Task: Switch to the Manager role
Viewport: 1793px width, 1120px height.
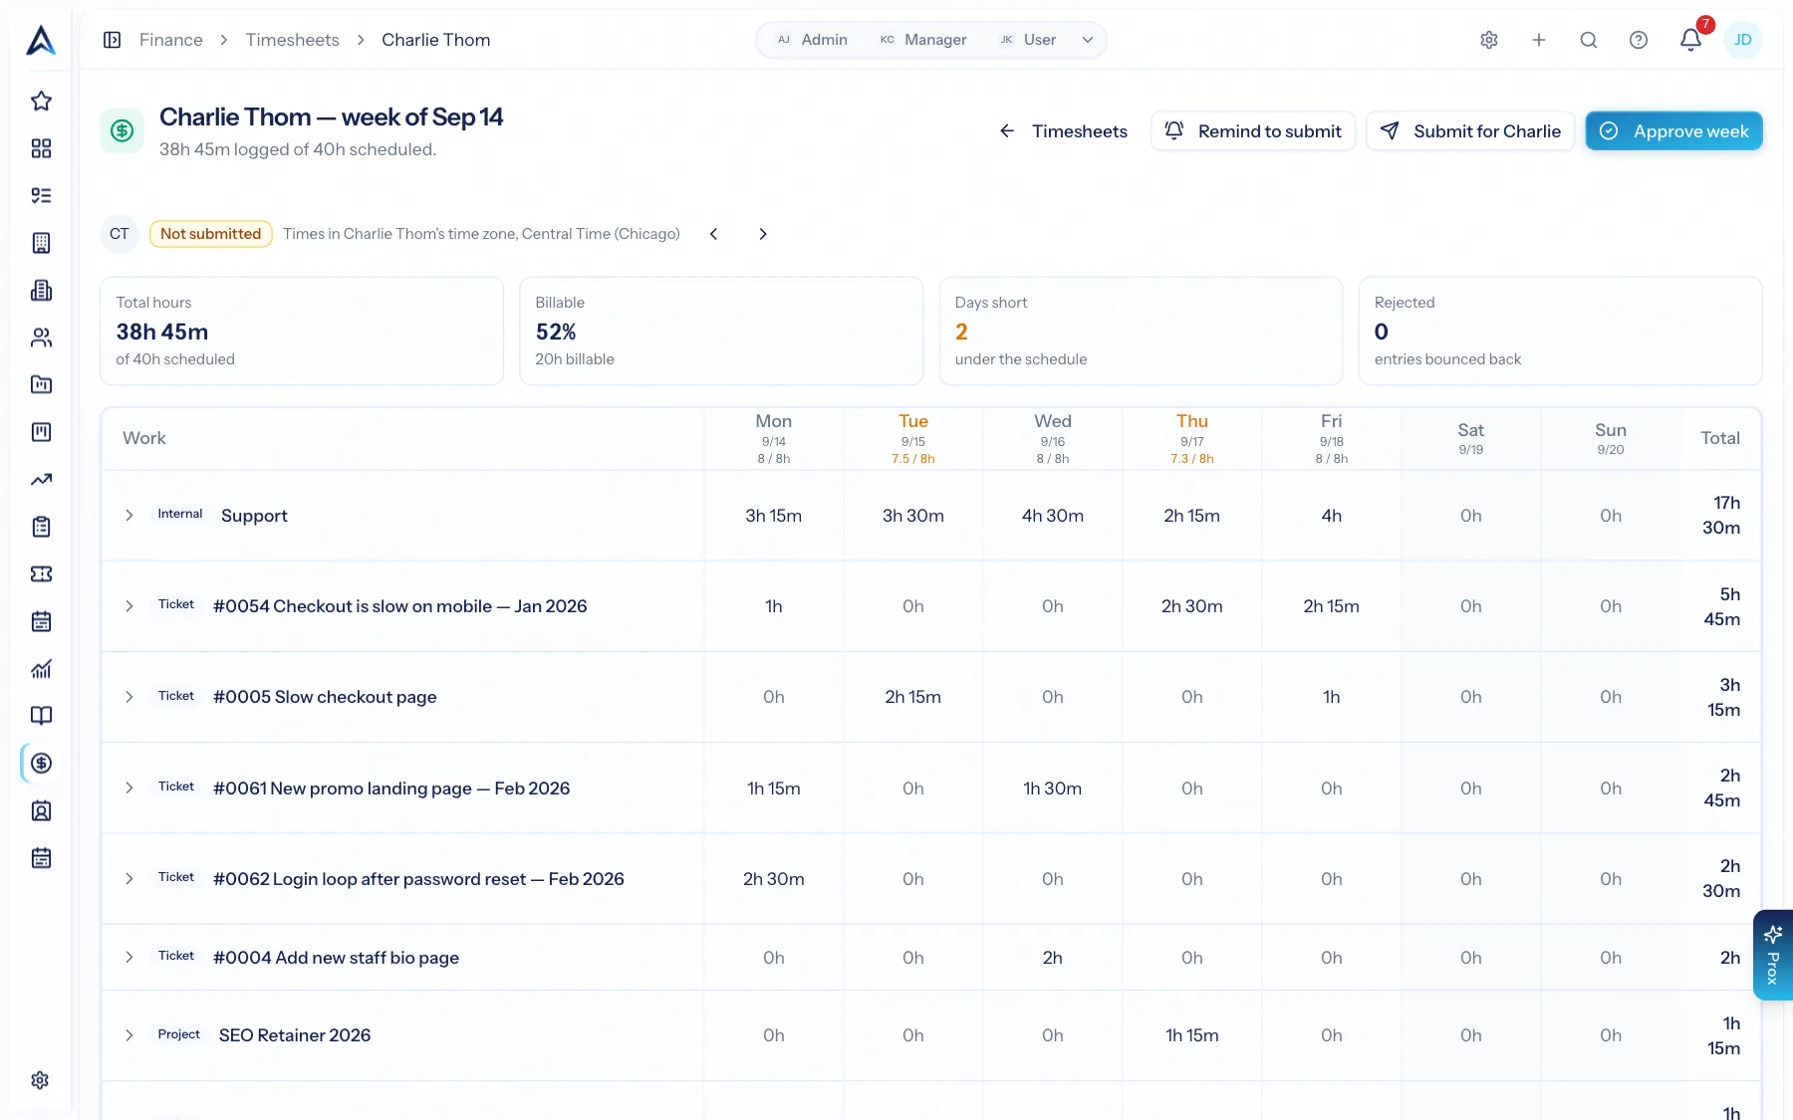Action: (x=922, y=40)
